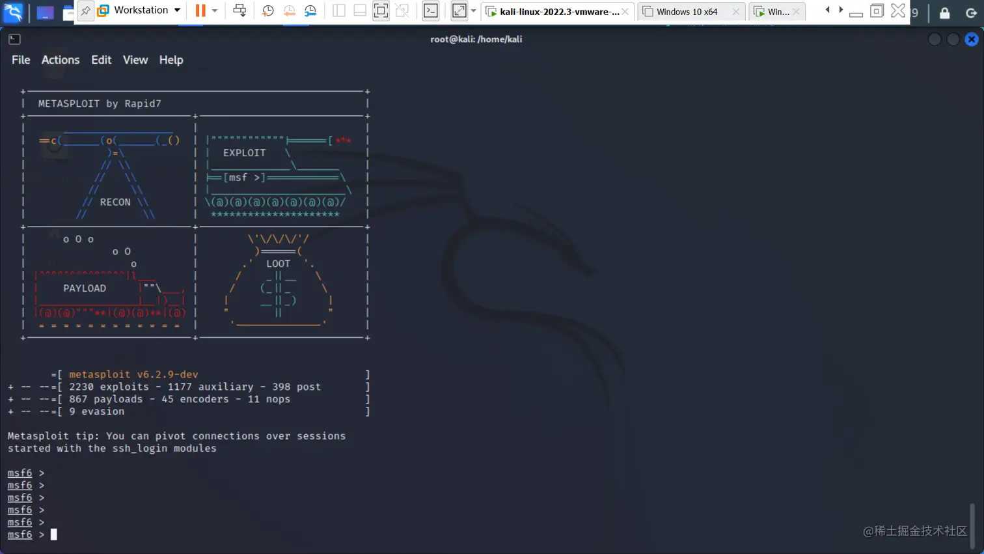This screenshot has height=554, width=984.
Task: Open the Workstation dropdown menu
Action: click(139, 10)
